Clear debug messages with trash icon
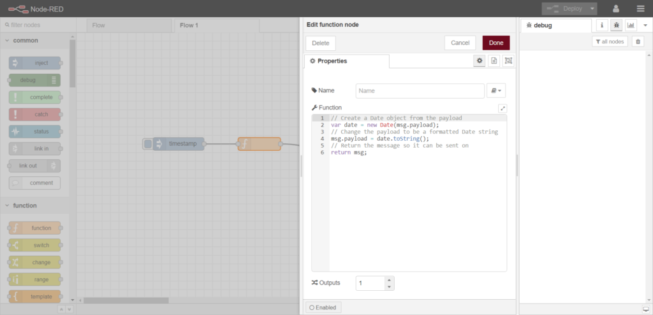653x315 pixels. (638, 41)
